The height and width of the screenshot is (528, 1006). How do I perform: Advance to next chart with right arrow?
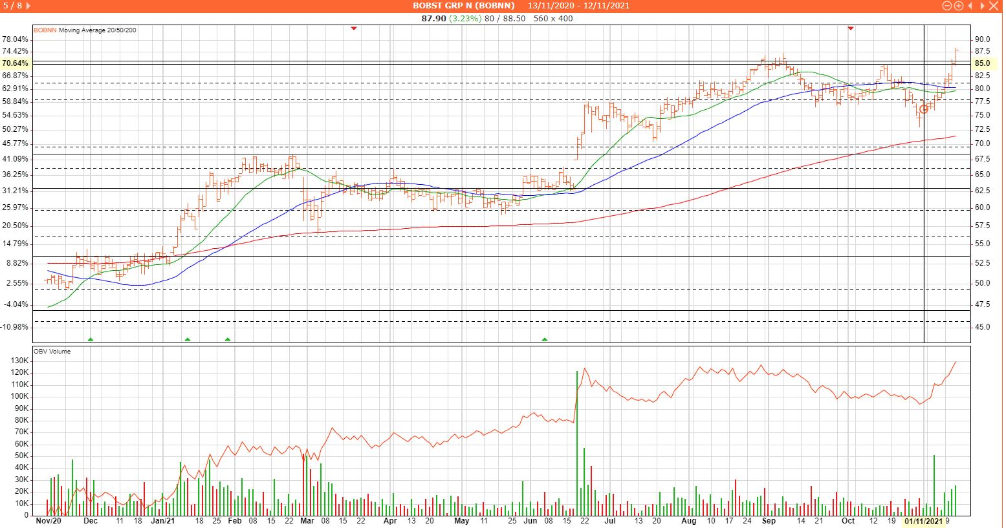[981, 6]
